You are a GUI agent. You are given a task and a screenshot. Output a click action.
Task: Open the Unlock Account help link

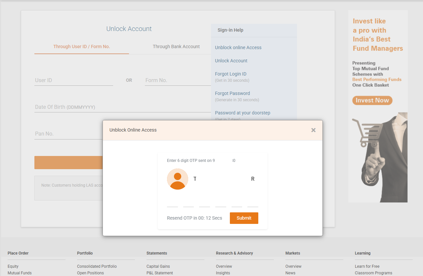(x=231, y=61)
